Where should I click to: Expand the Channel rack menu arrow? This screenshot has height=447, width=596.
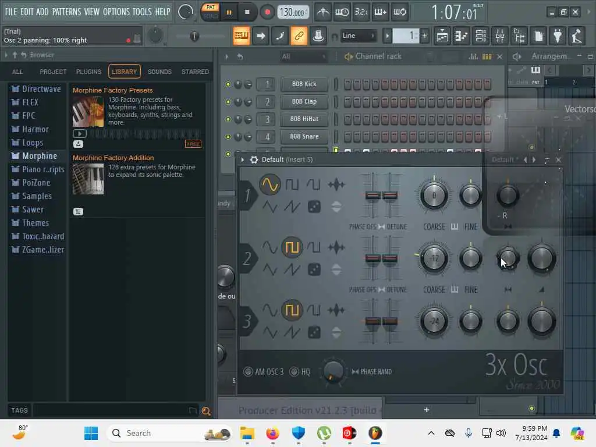(227, 56)
